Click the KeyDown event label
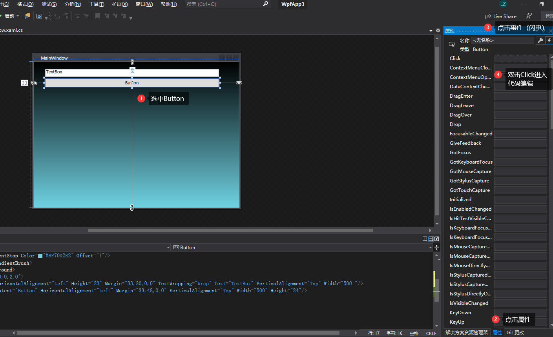The height and width of the screenshot is (337, 553). coord(460,313)
